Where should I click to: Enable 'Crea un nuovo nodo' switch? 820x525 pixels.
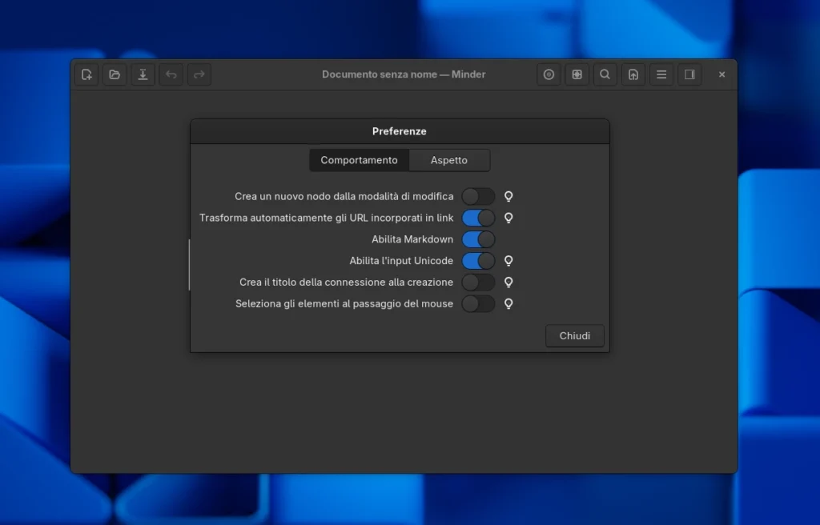click(x=478, y=196)
